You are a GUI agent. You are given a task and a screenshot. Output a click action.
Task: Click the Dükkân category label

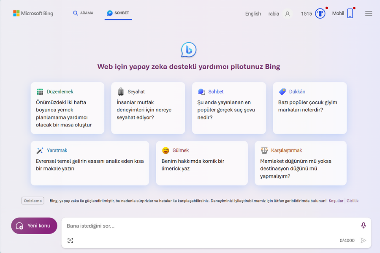coord(297,92)
